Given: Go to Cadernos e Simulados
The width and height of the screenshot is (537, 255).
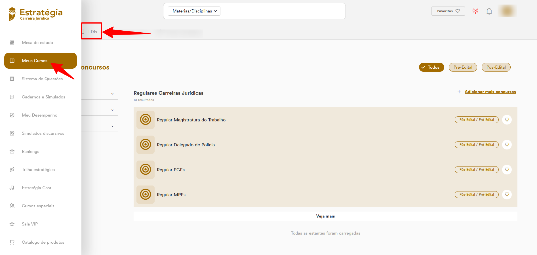Looking at the screenshot, I should pos(43,97).
